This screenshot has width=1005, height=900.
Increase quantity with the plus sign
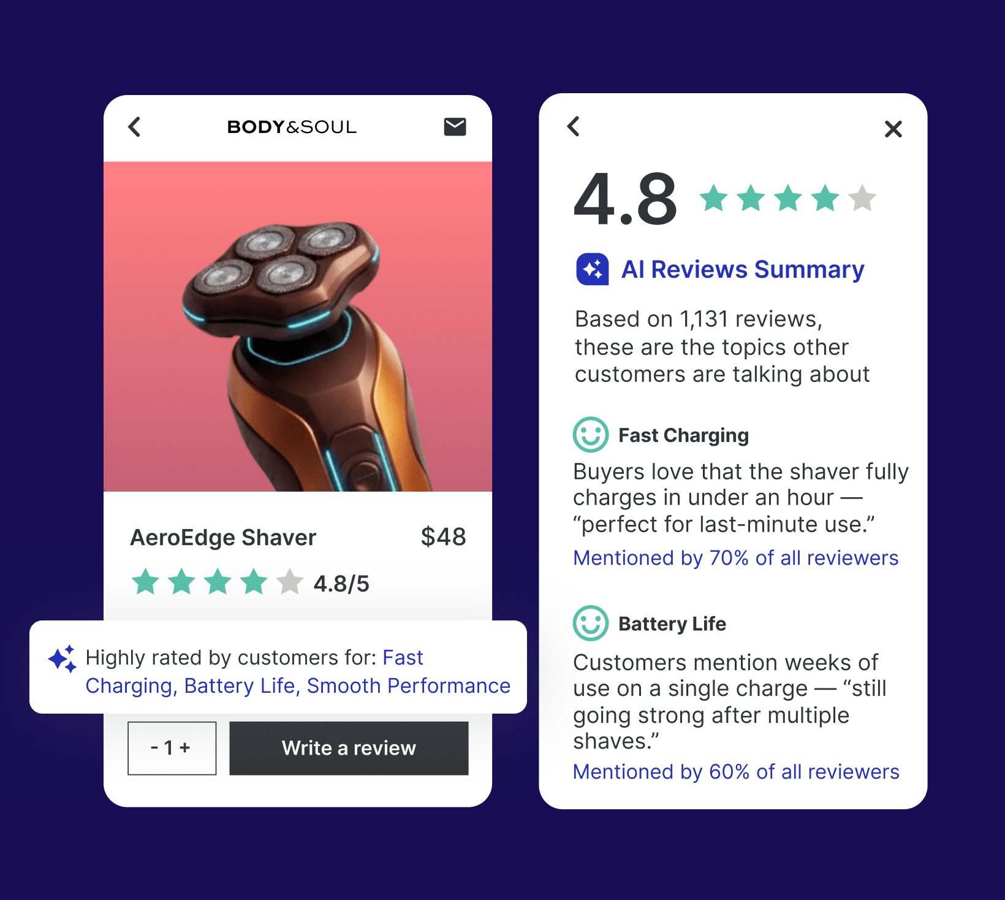pos(185,747)
